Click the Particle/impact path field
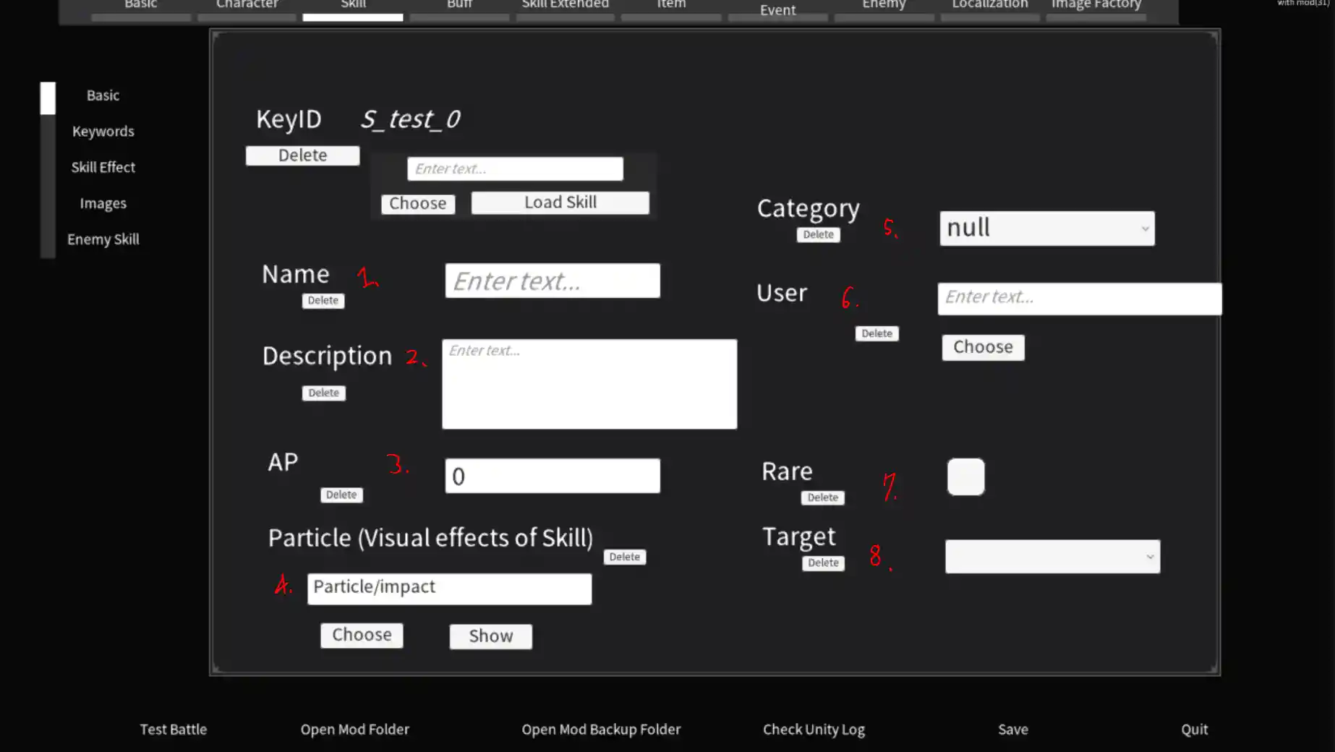Image resolution: width=1335 pixels, height=752 pixels. [x=449, y=589]
